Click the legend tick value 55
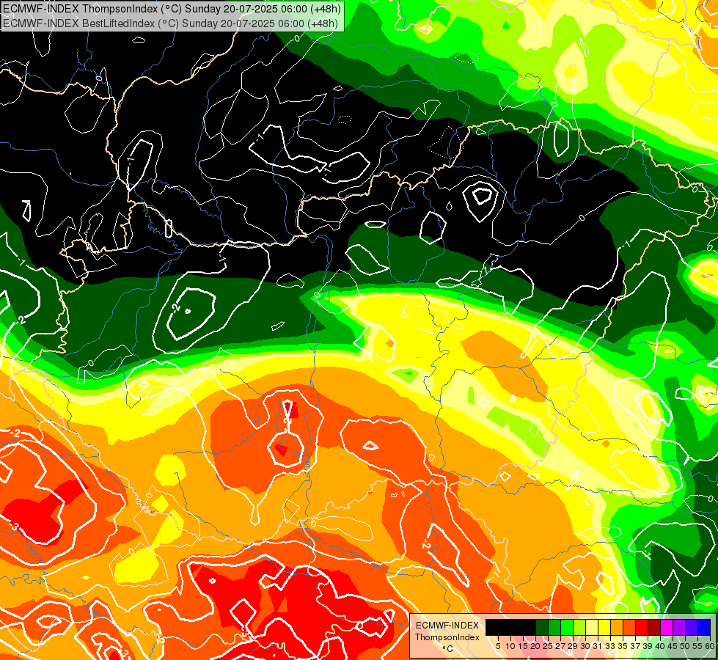Viewport: 718px width, 660px height. point(697,646)
